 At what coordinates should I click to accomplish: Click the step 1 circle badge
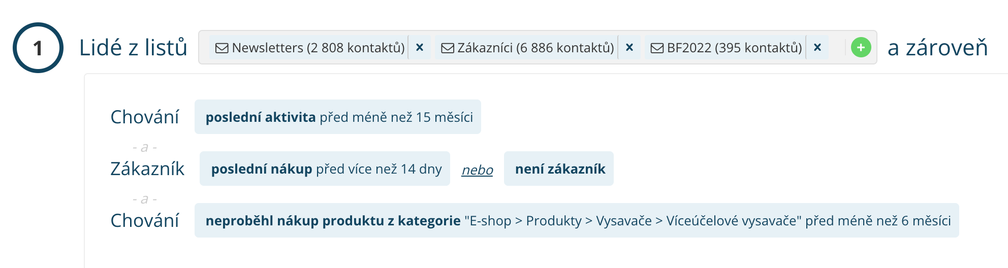tap(38, 48)
